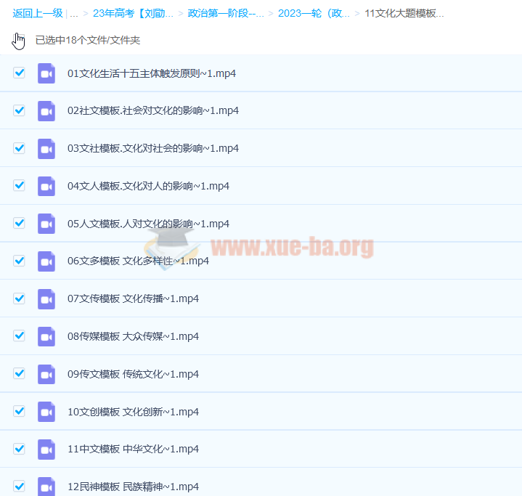The height and width of the screenshot is (496, 522).
Task: Navigate to 23年高考【刘勖 breadcrumb folder
Action: tap(133, 13)
